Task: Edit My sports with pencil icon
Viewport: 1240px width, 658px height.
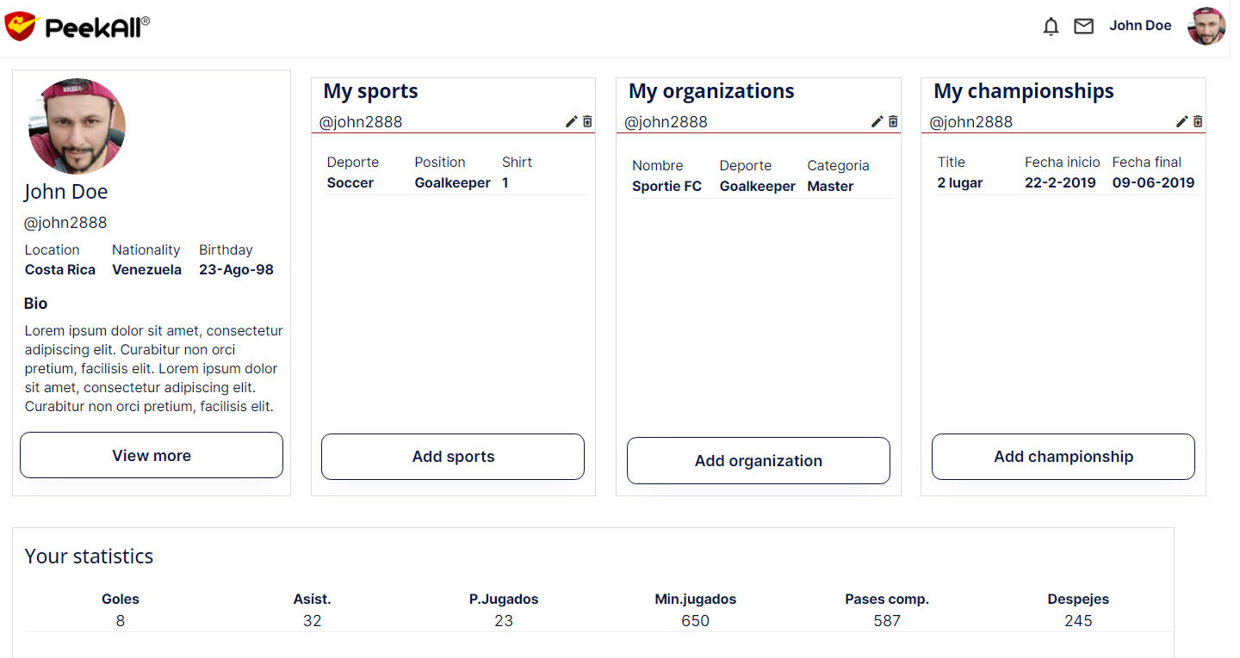Action: click(571, 122)
